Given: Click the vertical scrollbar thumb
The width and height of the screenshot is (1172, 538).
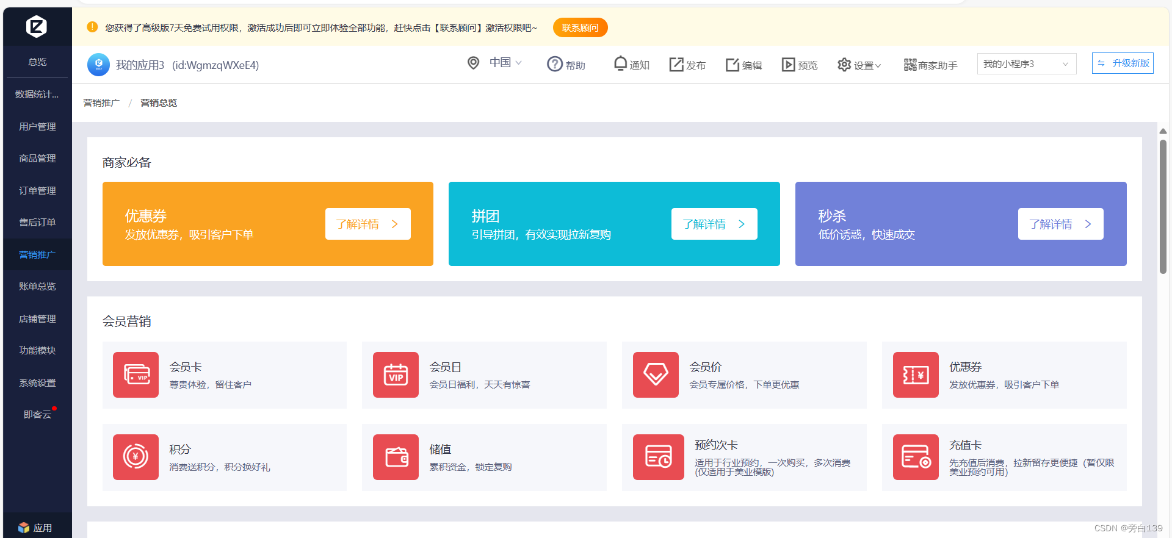Looking at the screenshot, I should click(x=1163, y=207).
